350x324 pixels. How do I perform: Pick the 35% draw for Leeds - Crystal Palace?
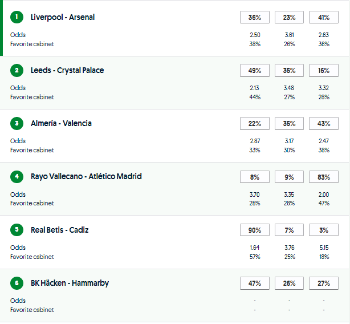pos(289,71)
